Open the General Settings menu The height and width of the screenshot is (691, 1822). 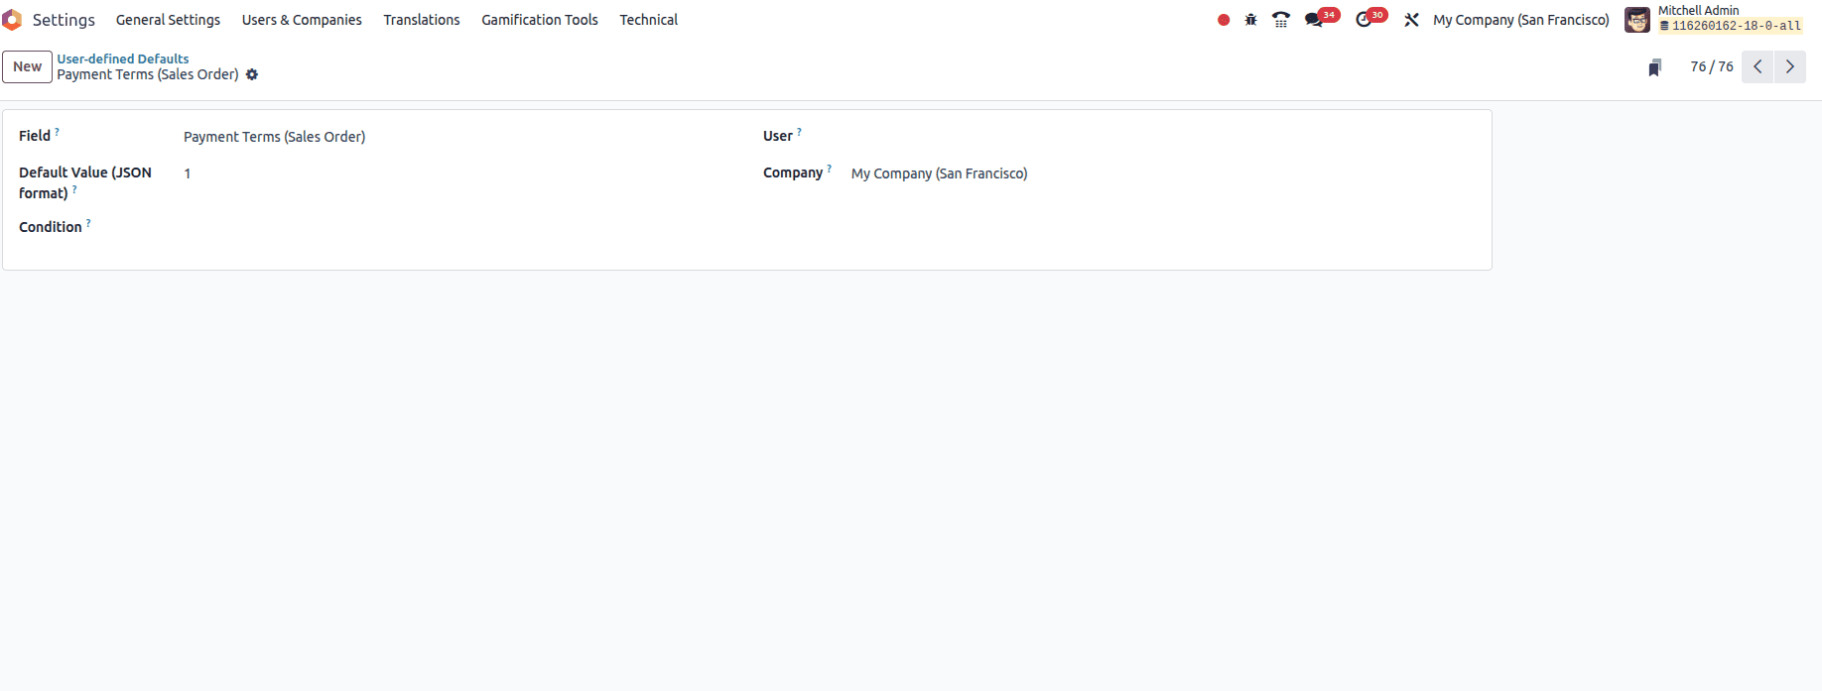point(168,20)
